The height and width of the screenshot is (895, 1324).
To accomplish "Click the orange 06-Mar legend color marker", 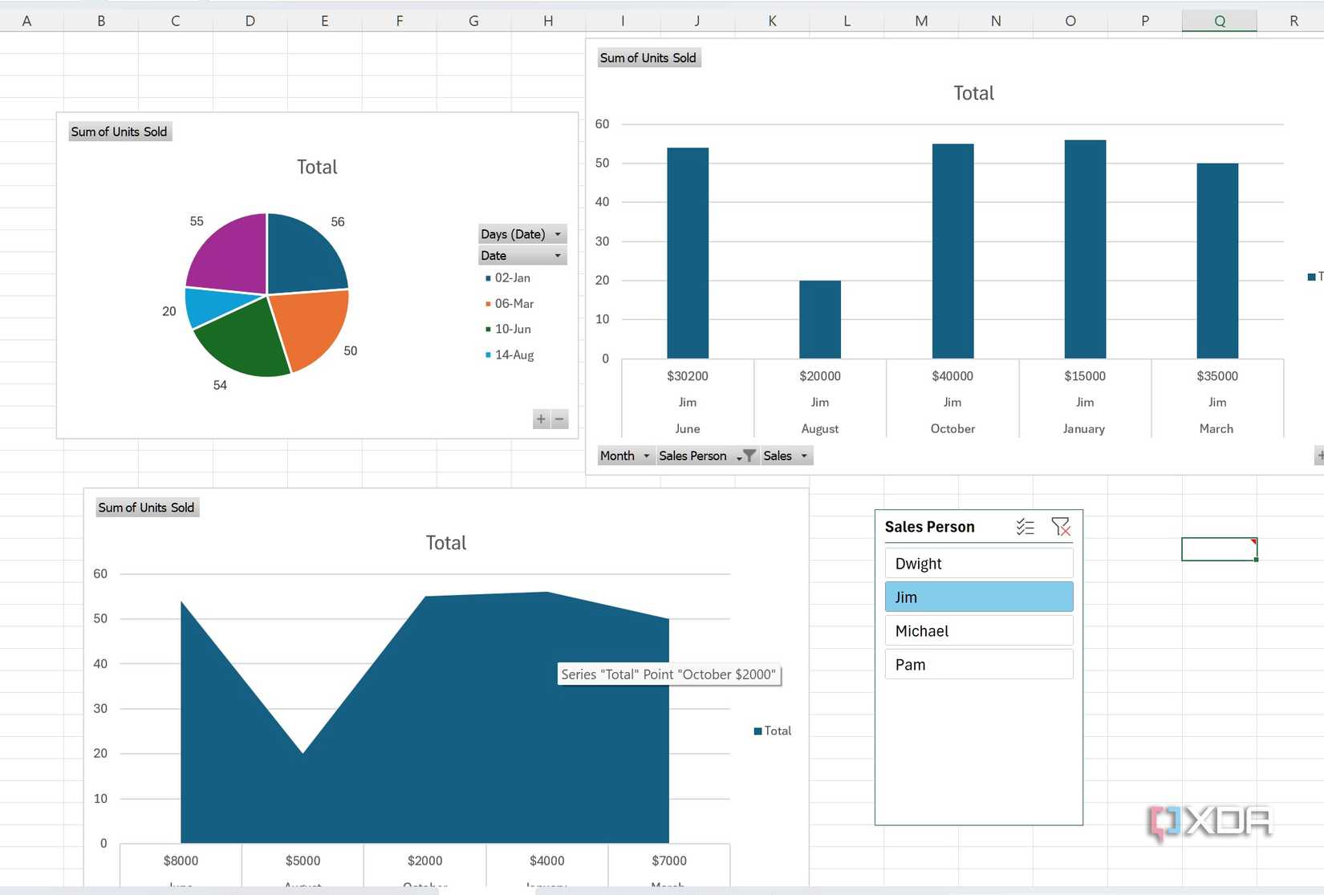I will point(488,303).
